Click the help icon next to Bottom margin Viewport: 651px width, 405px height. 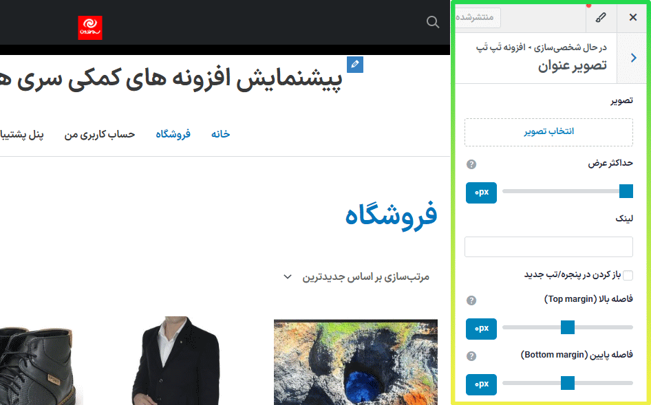pos(471,355)
